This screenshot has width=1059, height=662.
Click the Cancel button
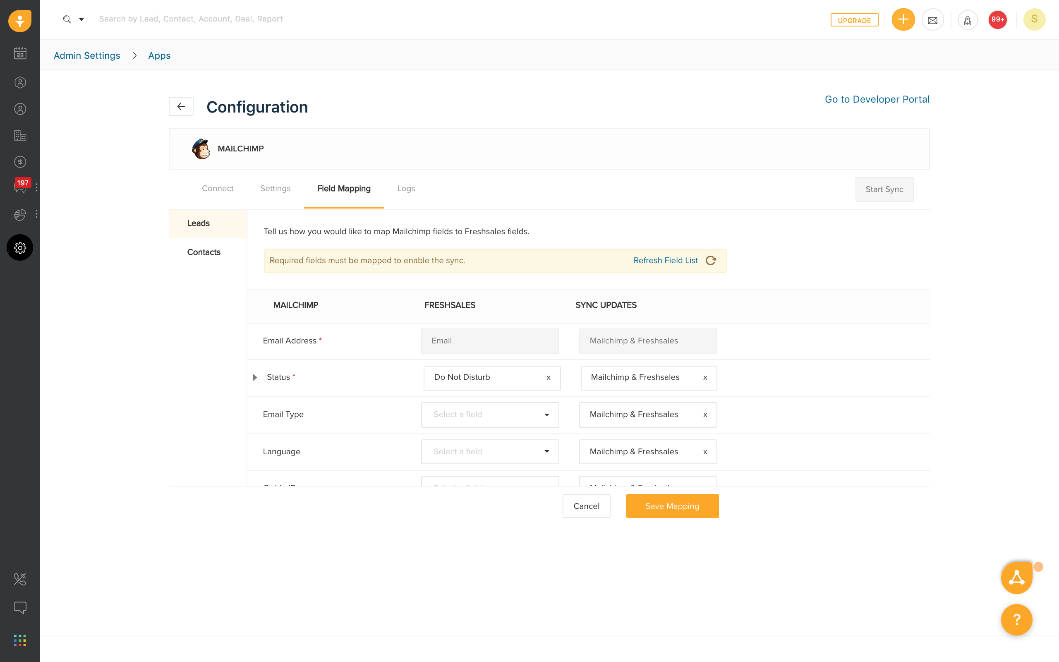pos(586,506)
